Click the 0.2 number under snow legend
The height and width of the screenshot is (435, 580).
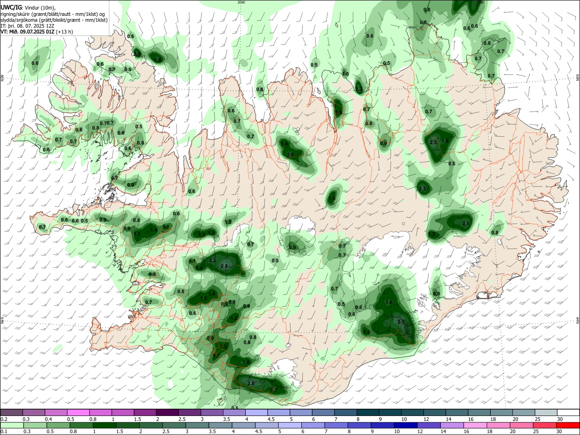(x=4, y=419)
